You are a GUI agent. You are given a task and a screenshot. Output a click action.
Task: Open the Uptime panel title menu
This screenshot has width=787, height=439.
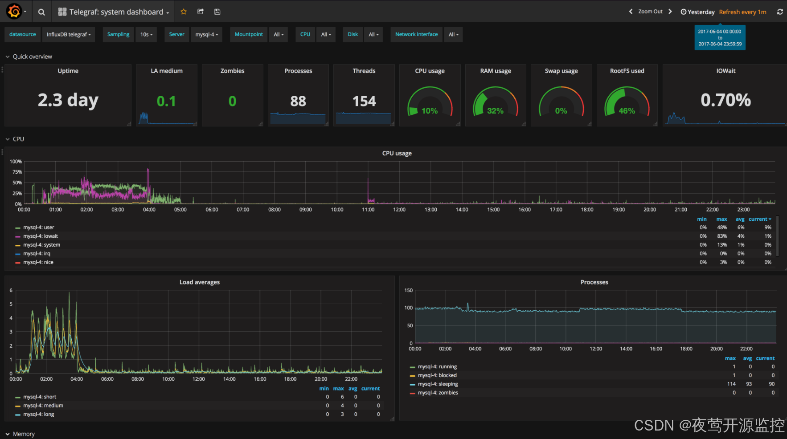coord(68,71)
